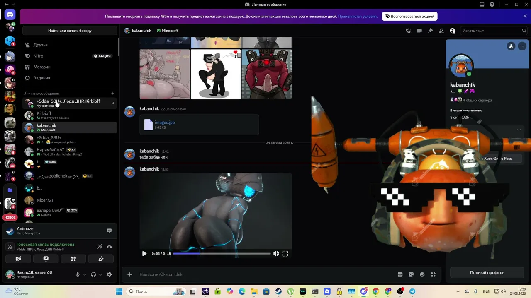
Task: Open the voice soundboard
Action: (101, 259)
